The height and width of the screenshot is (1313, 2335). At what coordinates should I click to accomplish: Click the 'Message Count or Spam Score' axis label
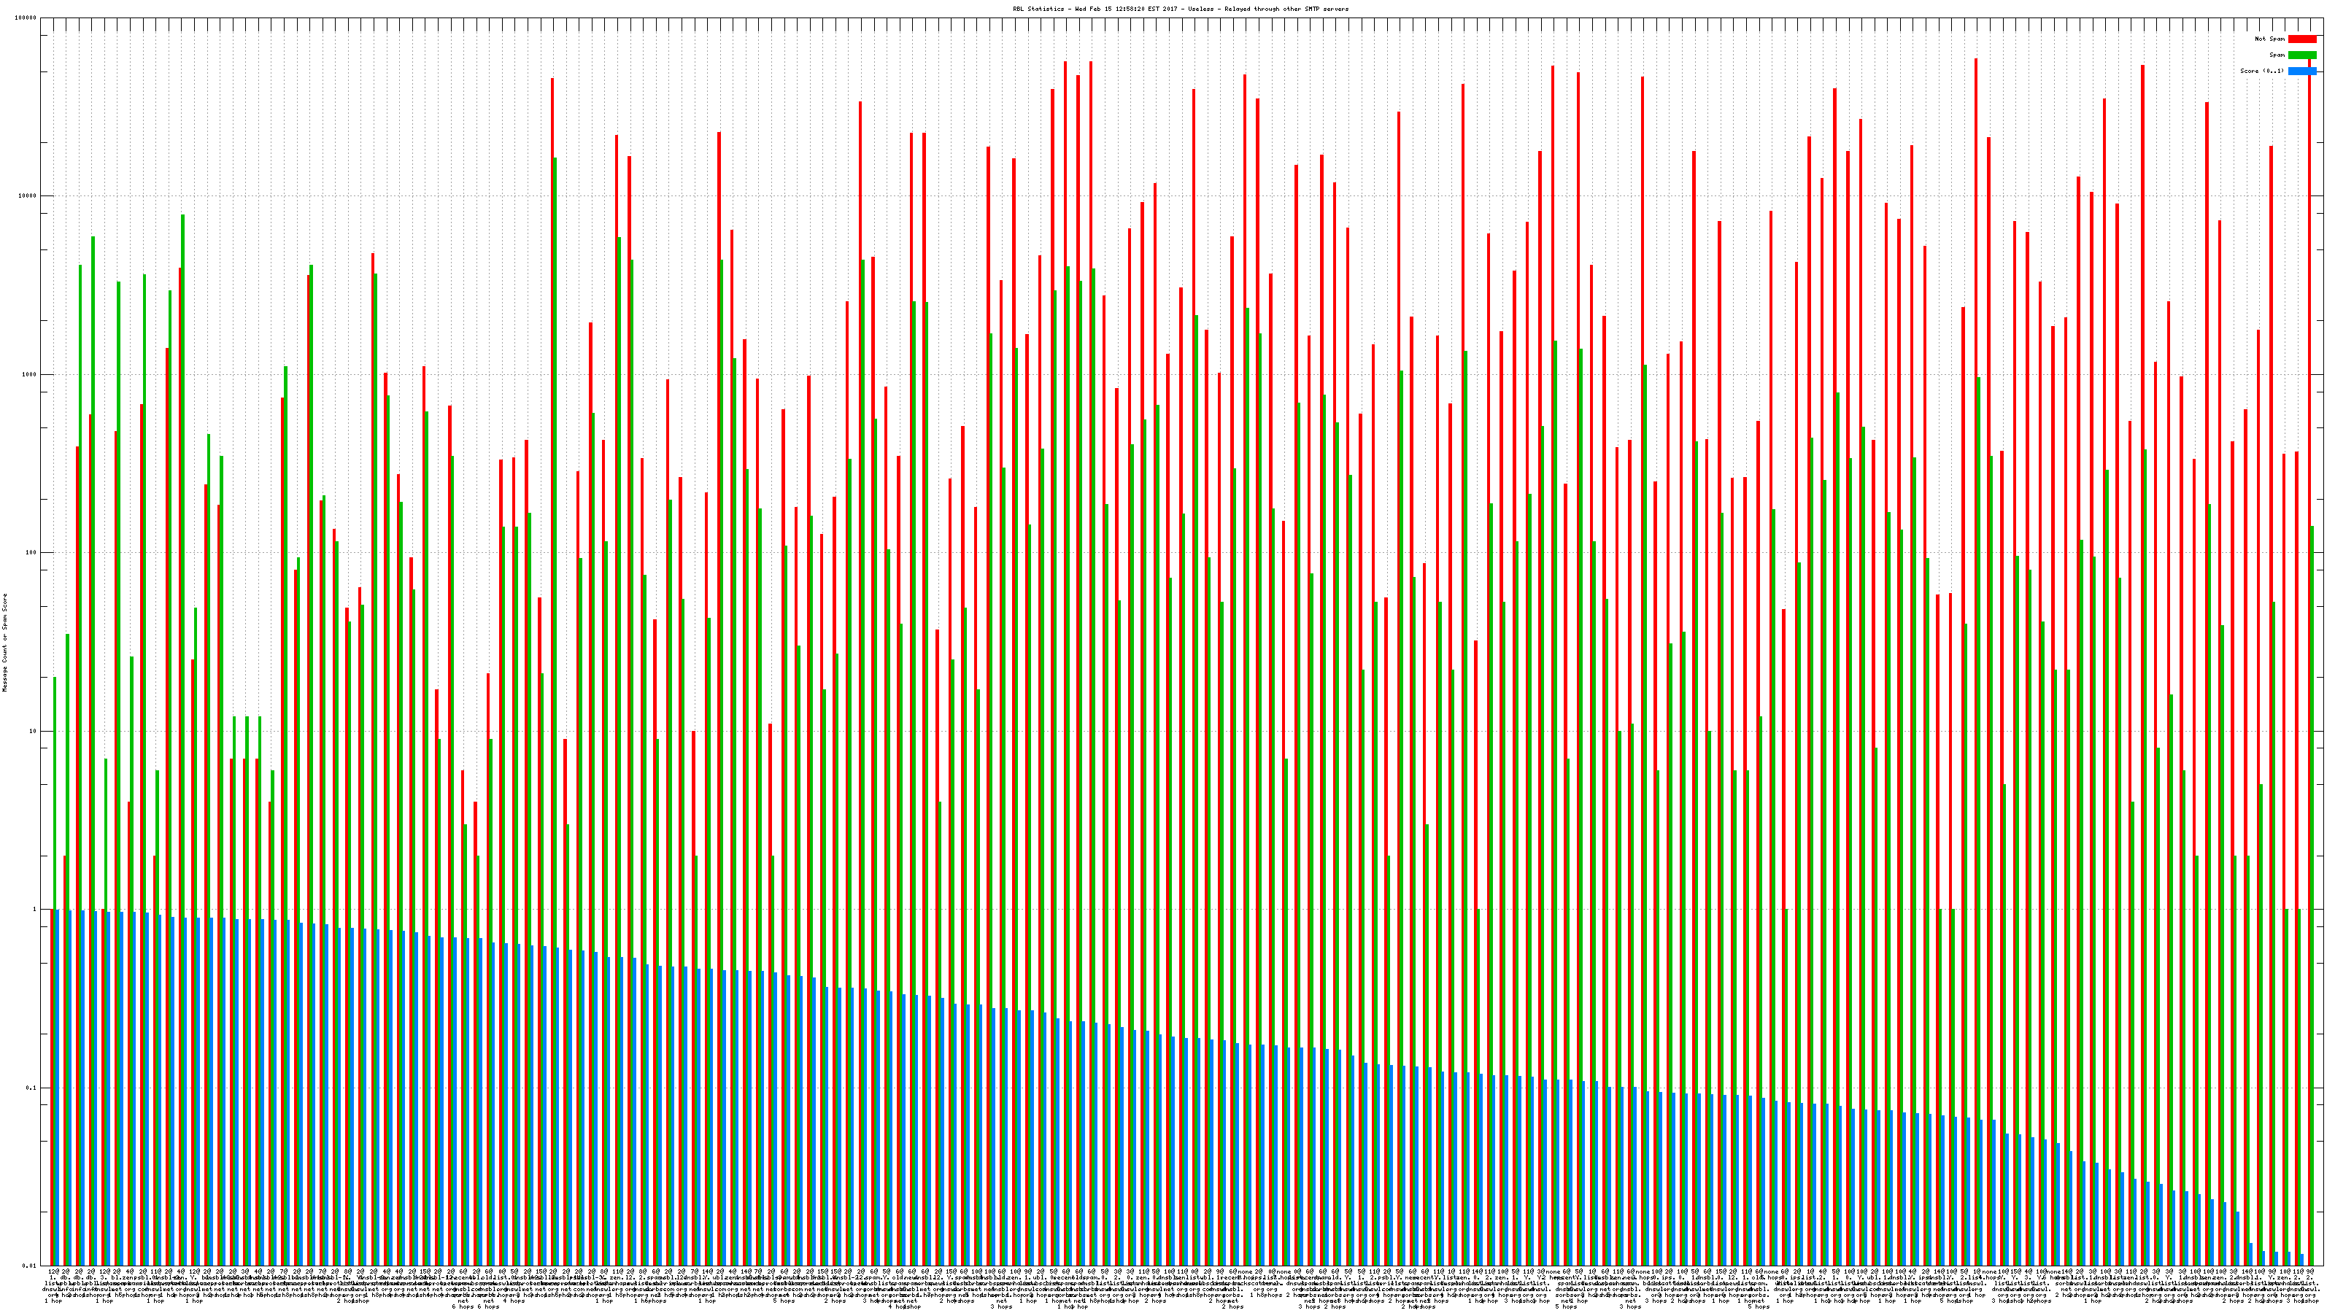pyautogui.click(x=4, y=643)
